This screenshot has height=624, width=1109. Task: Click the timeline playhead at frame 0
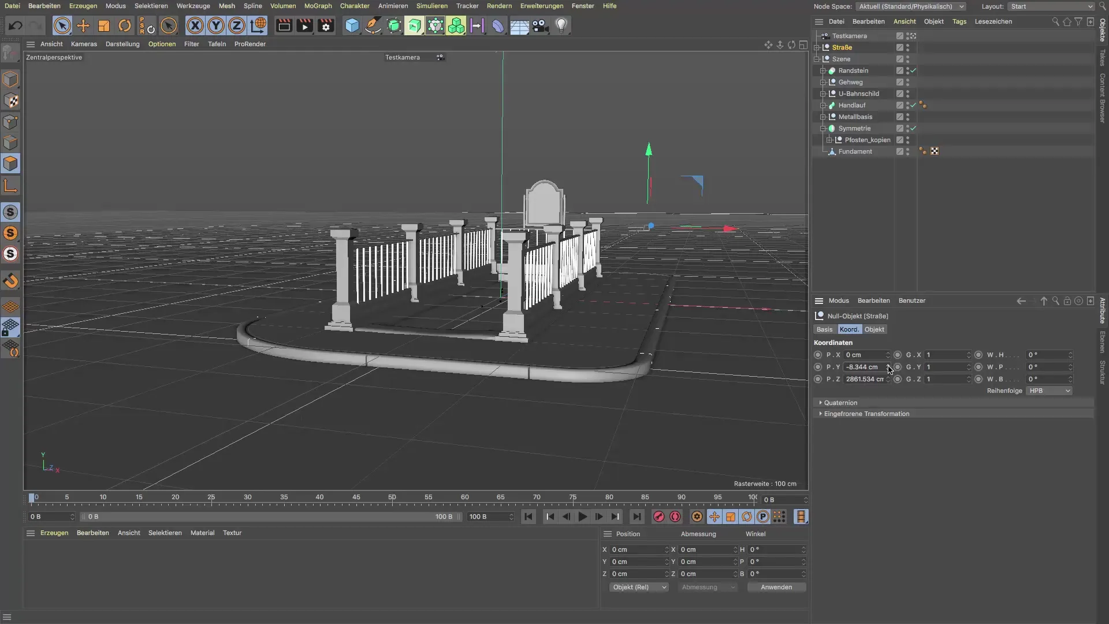[x=32, y=497]
